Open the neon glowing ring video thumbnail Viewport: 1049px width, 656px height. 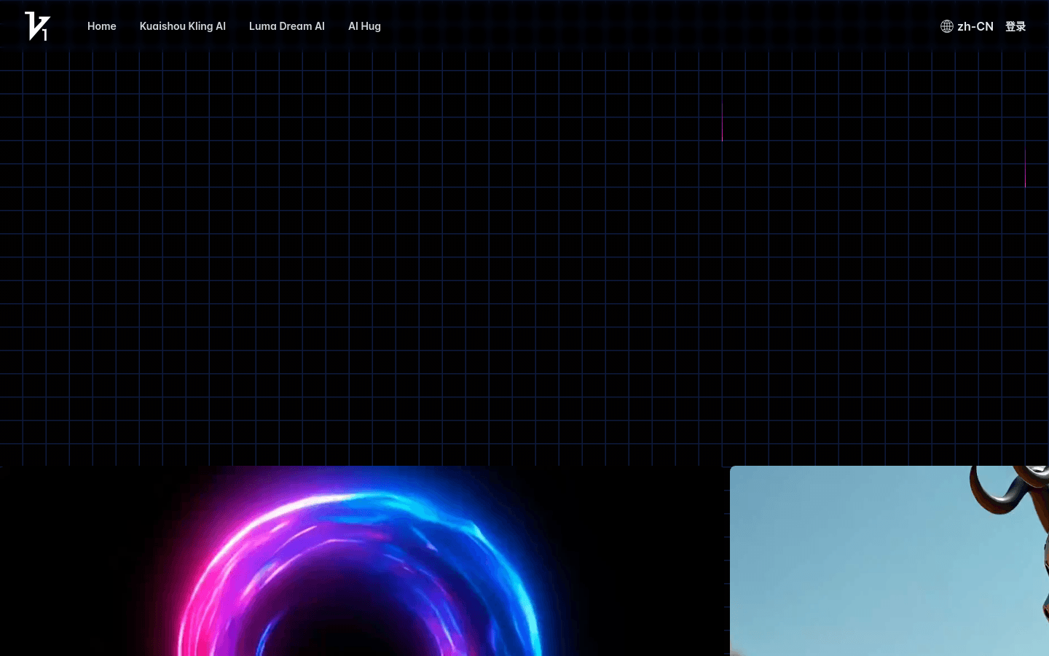pyautogui.click(x=361, y=561)
